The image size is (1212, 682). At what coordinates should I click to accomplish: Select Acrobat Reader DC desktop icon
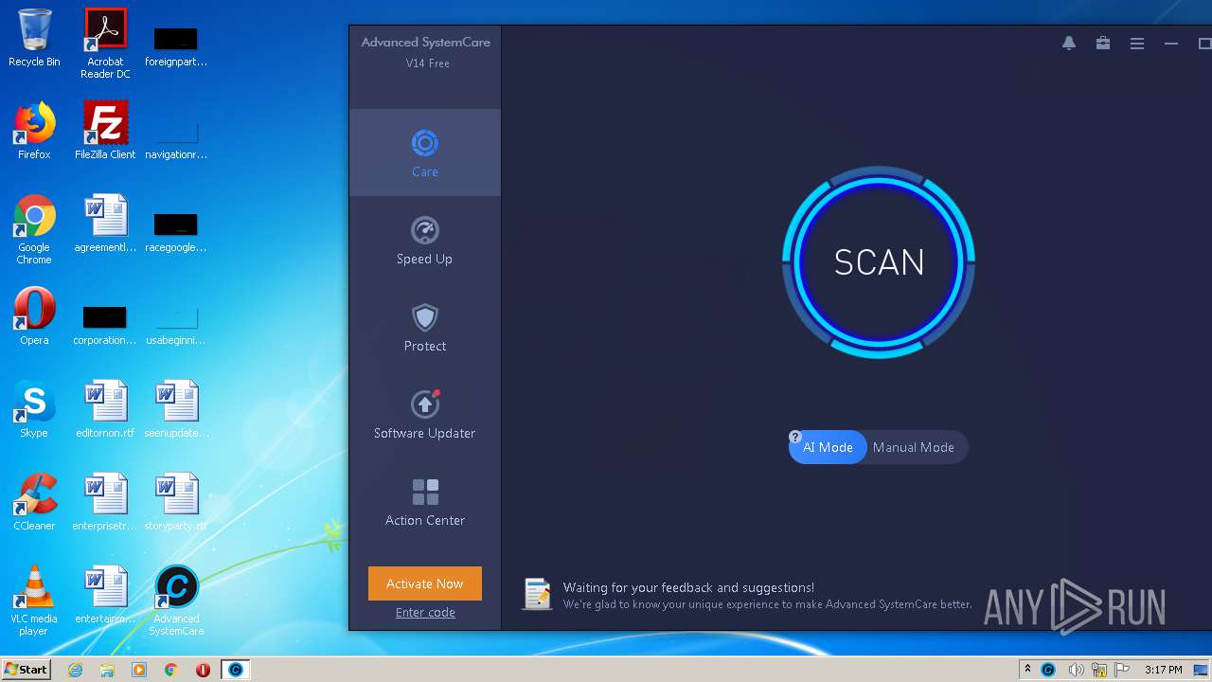pos(105,44)
